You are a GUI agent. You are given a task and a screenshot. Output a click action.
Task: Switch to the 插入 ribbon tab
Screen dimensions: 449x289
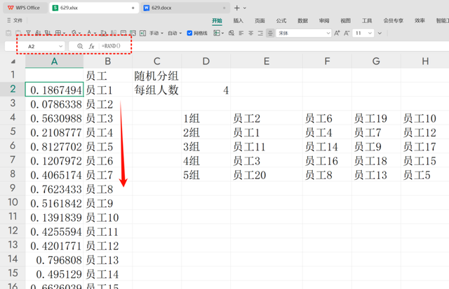238,20
